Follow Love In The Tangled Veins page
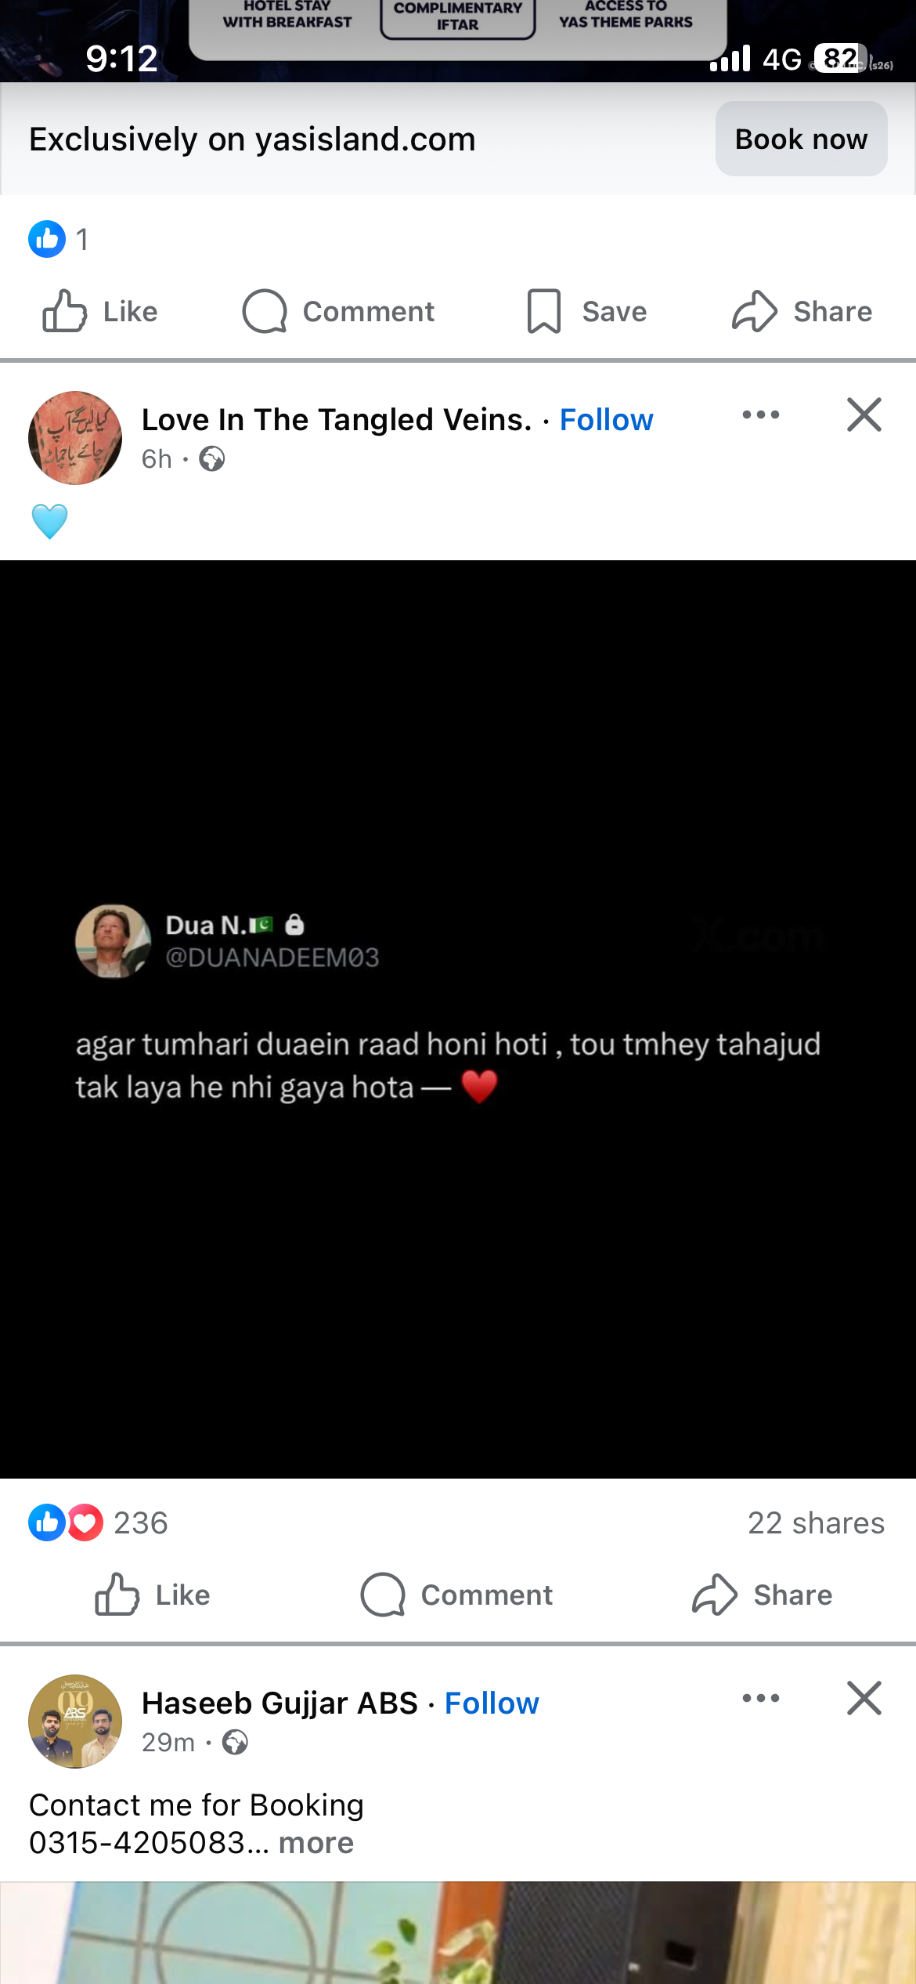This screenshot has height=1984, width=916. coord(606,420)
